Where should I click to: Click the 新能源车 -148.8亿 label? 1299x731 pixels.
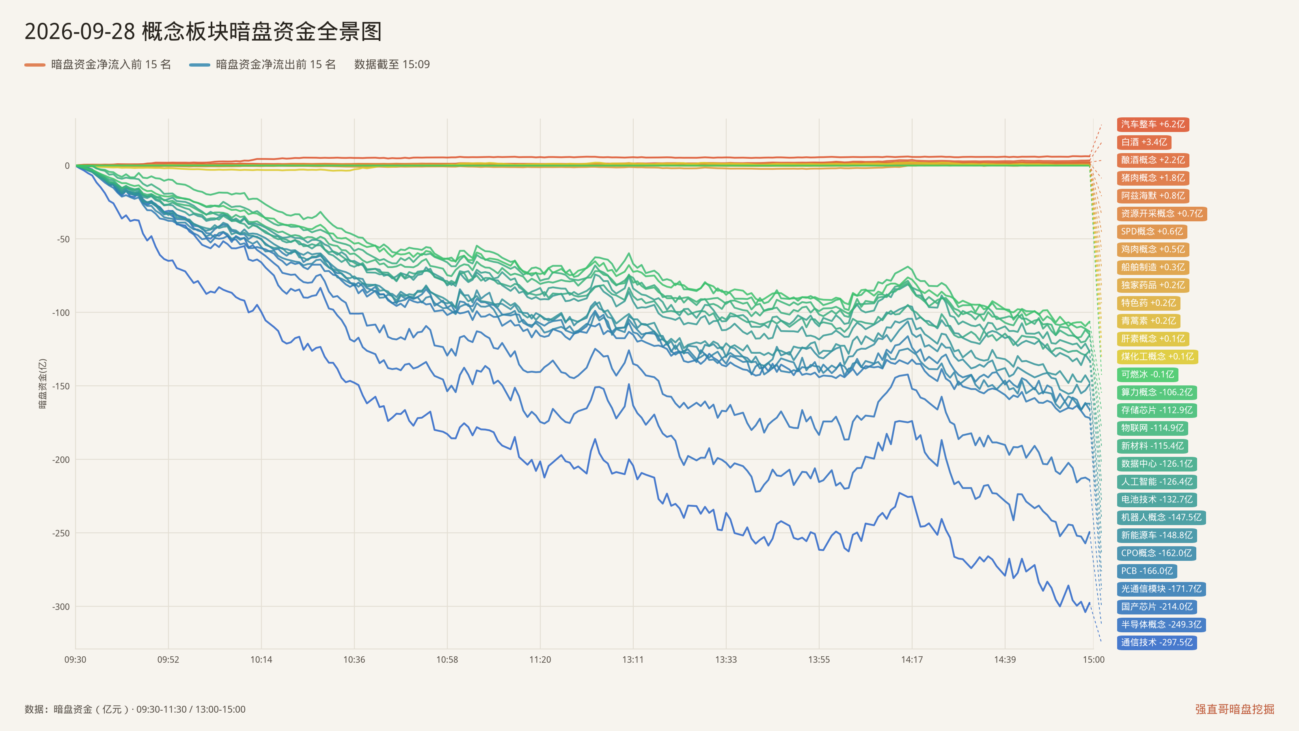[x=1157, y=535]
